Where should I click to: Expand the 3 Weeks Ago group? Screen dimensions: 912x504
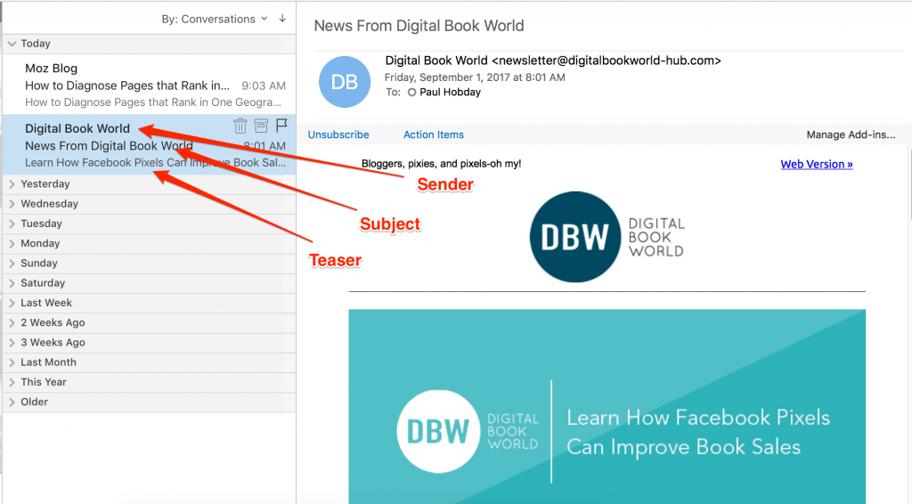coord(12,343)
